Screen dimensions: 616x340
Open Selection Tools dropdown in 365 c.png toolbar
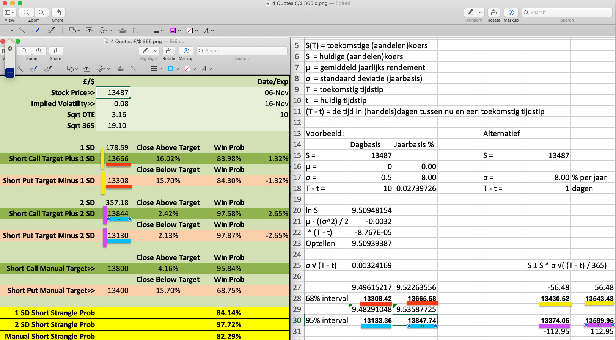8,30
